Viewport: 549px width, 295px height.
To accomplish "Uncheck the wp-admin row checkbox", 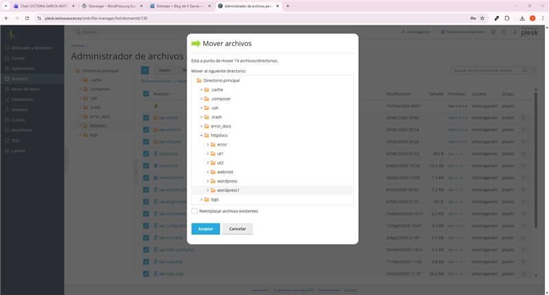I will (146, 117).
